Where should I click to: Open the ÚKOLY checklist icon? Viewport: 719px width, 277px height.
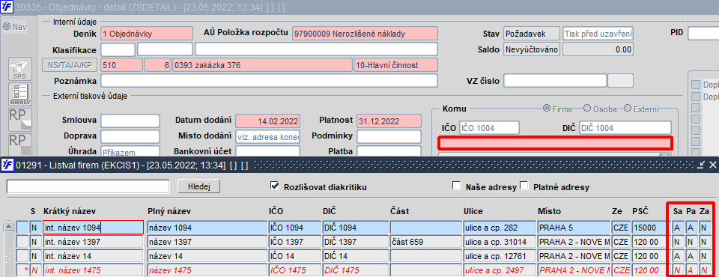click(20, 94)
